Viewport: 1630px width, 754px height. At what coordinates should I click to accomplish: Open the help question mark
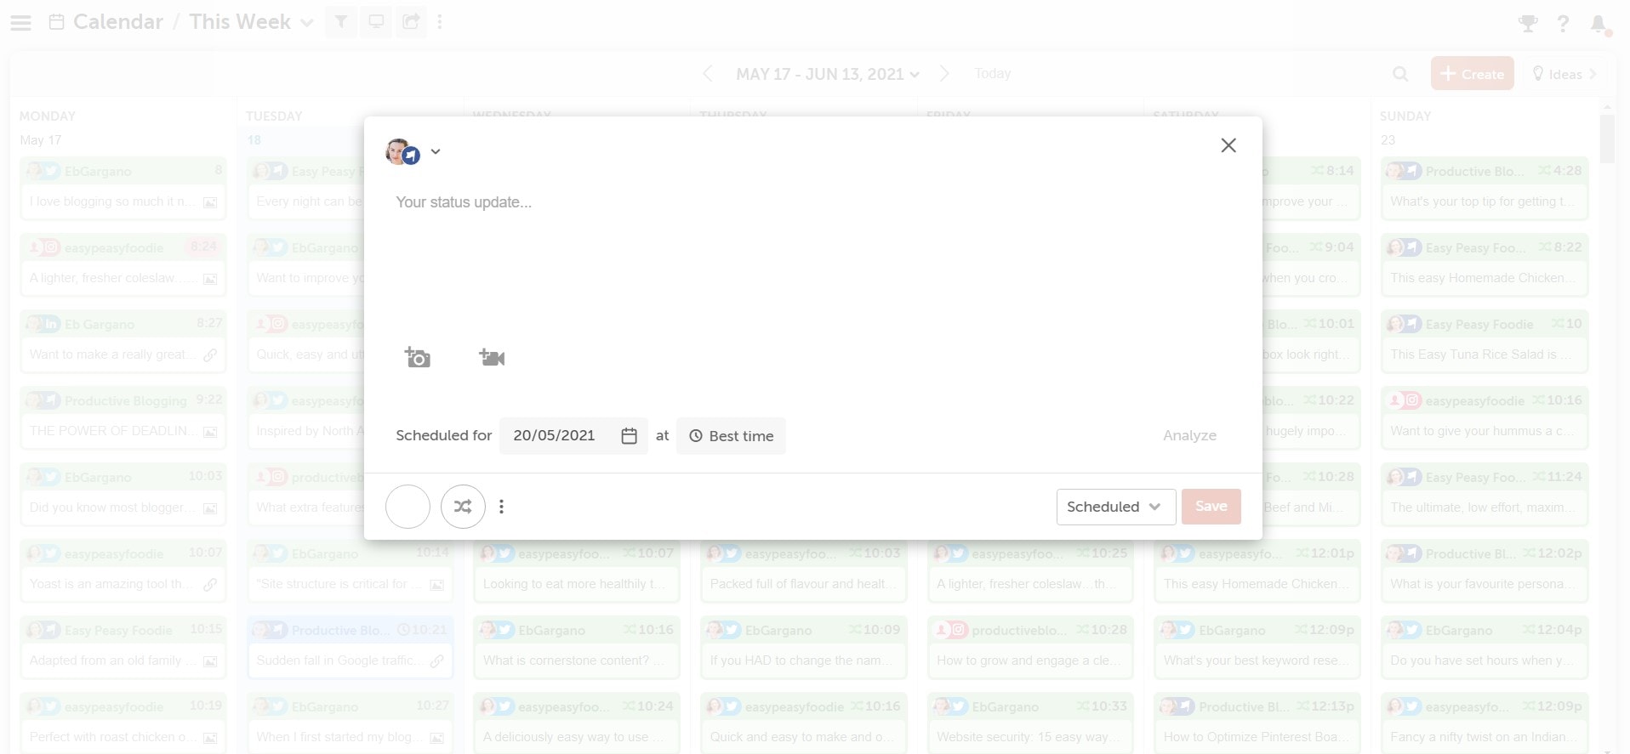point(1563,23)
